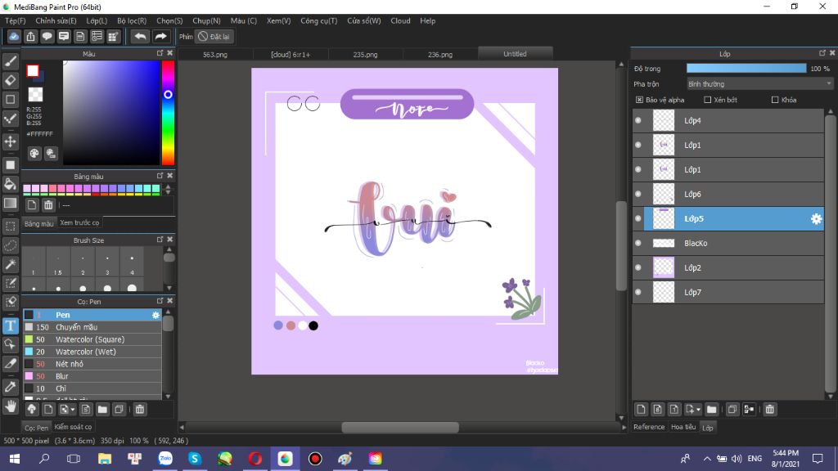The height and width of the screenshot is (471, 838).
Task: Open the Xem trước cọ tab
Action: point(79,222)
